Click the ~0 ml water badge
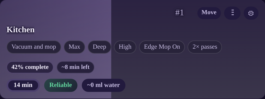The height and width of the screenshot is (99, 265). tap(103, 85)
